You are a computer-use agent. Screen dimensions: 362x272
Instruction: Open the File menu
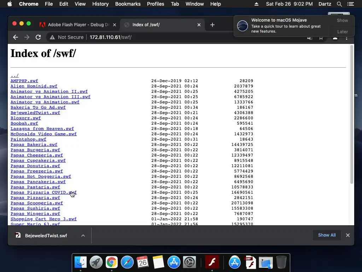(49, 4)
